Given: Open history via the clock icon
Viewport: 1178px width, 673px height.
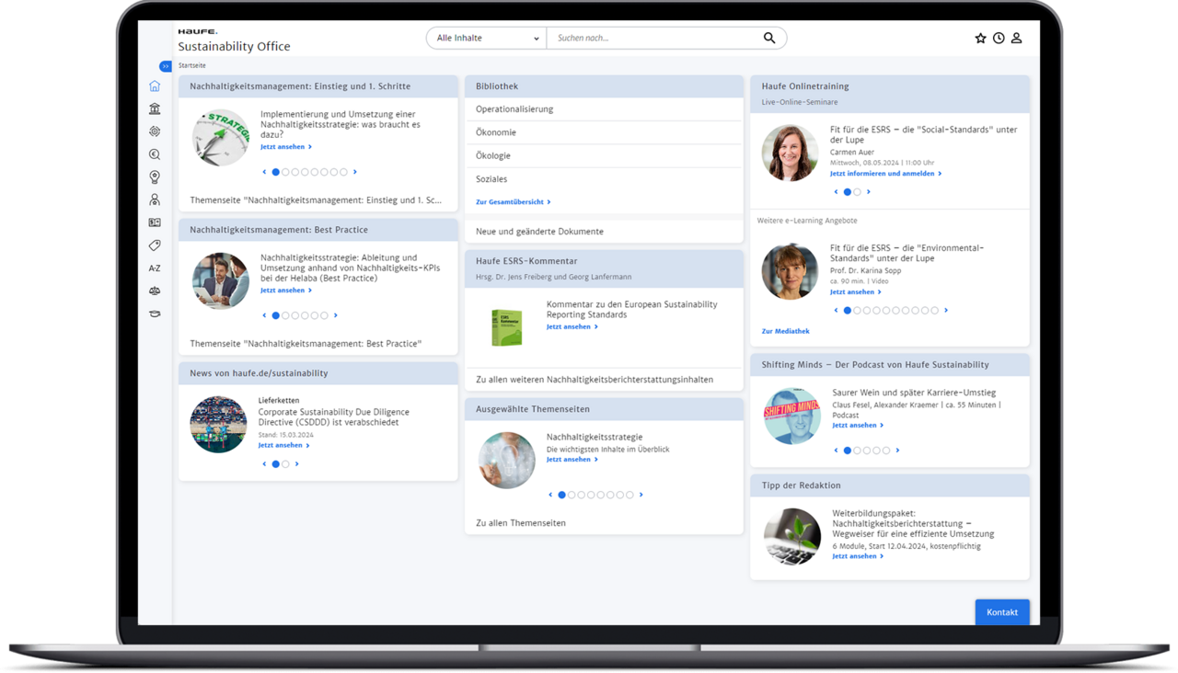Looking at the screenshot, I should [x=999, y=38].
